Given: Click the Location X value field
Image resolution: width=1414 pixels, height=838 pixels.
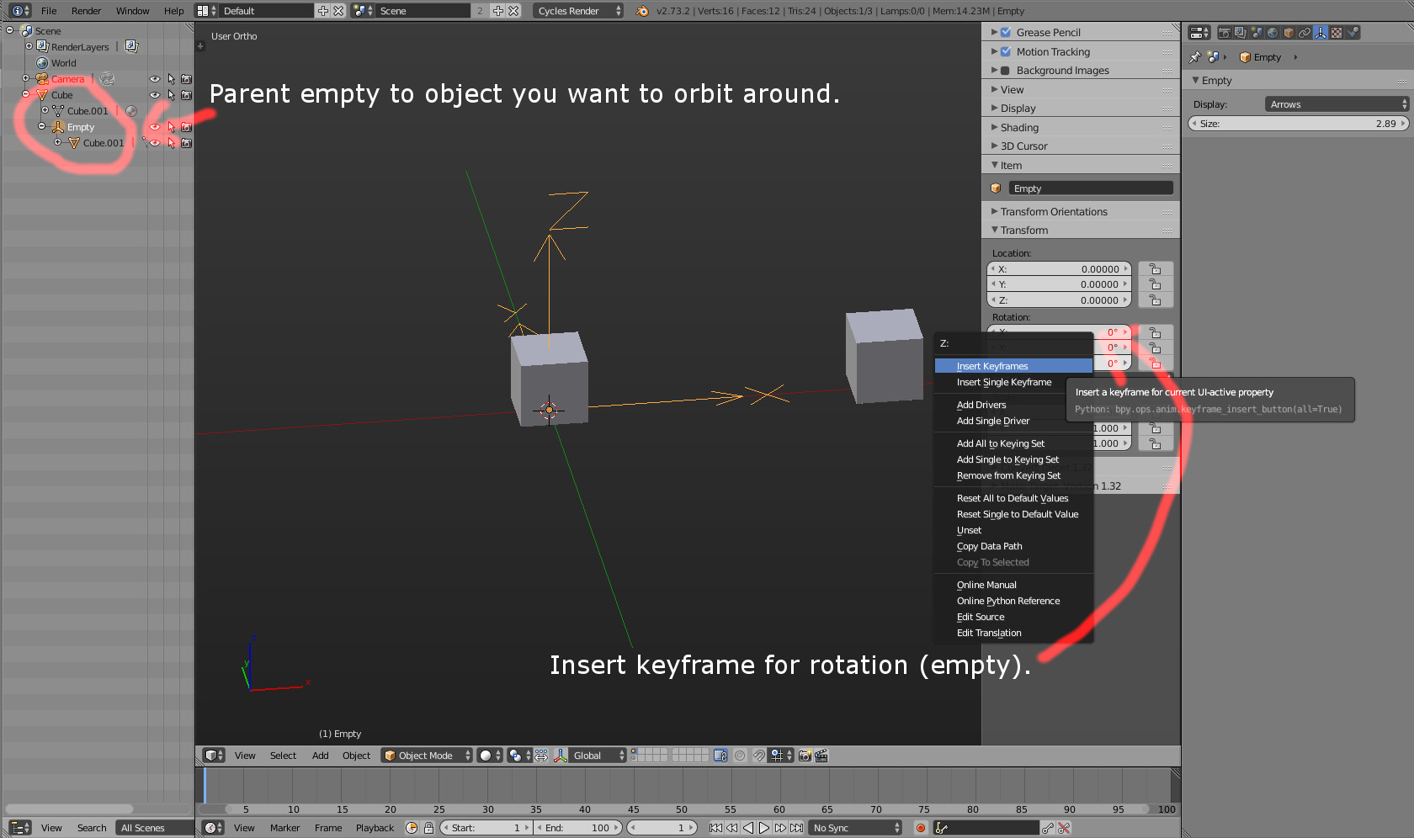Looking at the screenshot, I should [x=1059, y=269].
